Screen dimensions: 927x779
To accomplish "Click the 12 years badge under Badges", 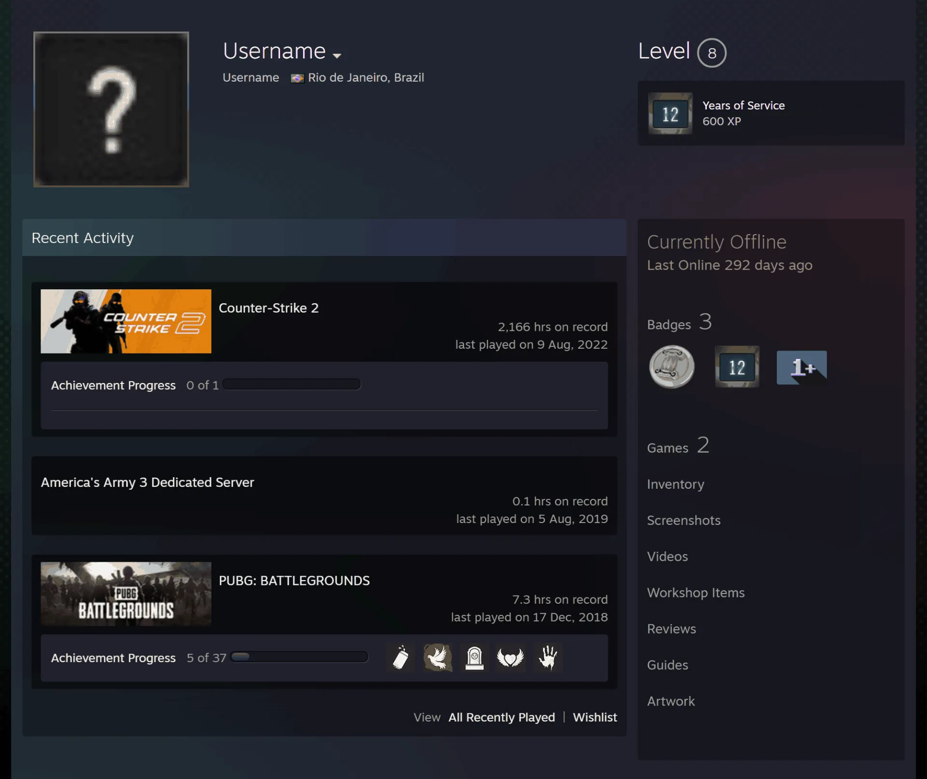I will pos(737,367).
